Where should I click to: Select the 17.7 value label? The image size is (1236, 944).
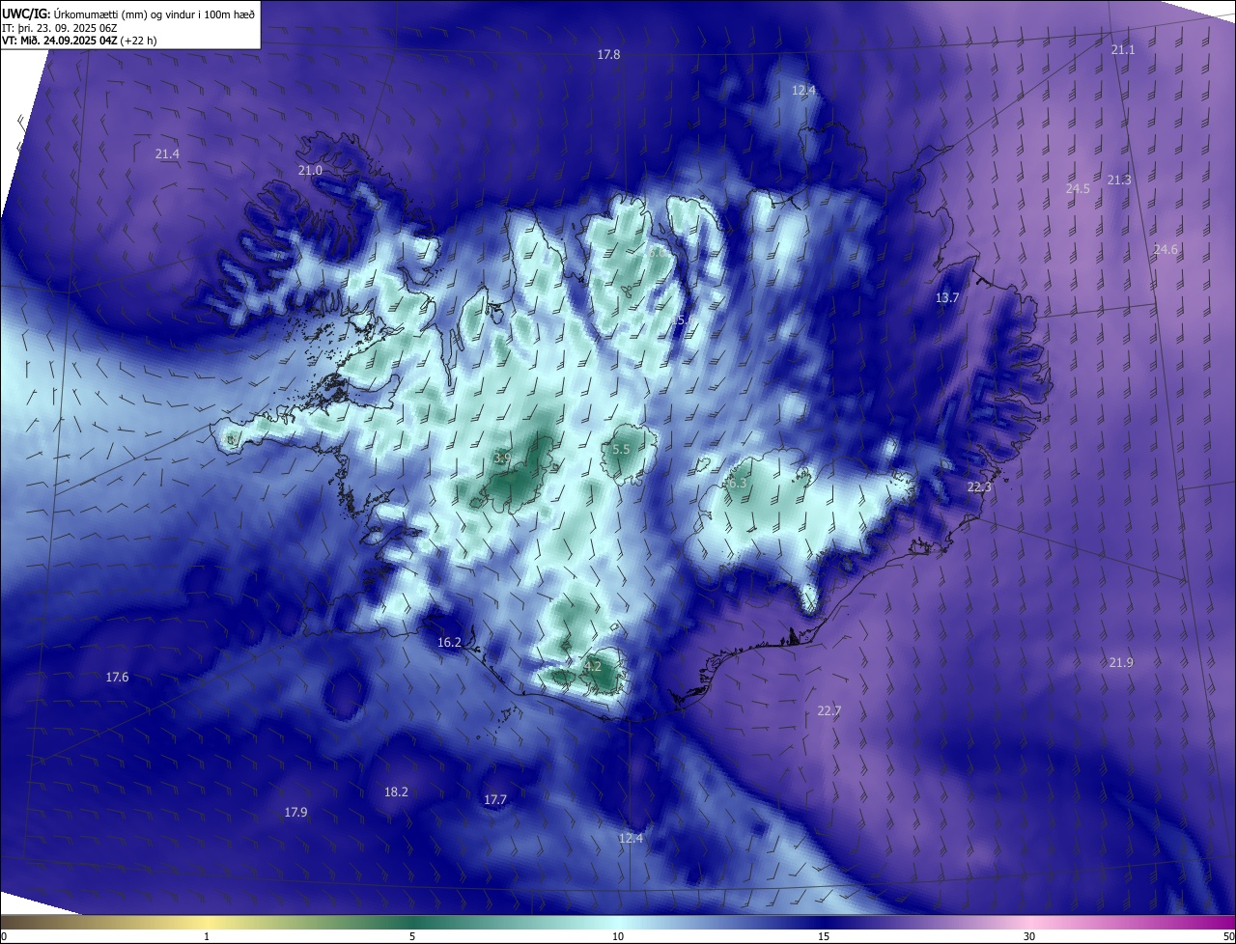[495, 800]
